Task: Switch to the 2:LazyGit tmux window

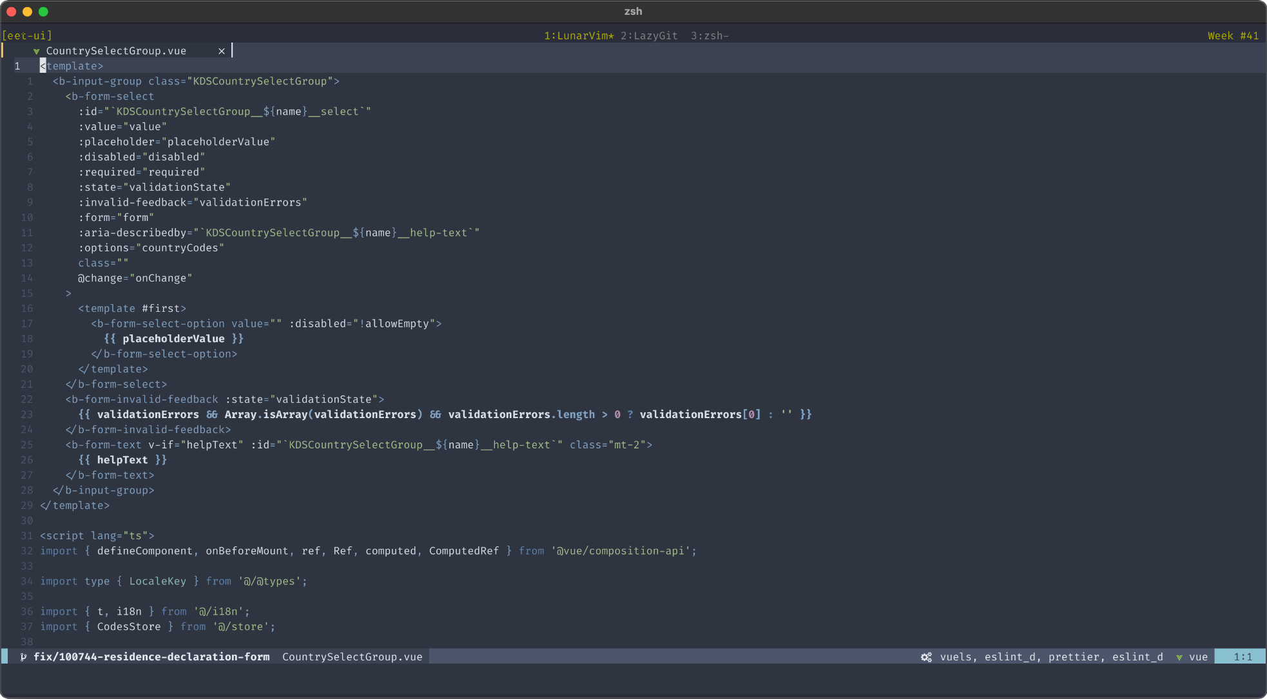Action: [x=649, y=35]
